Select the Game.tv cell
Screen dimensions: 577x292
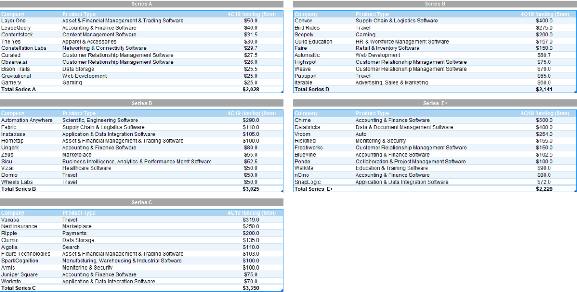point(12,83)
